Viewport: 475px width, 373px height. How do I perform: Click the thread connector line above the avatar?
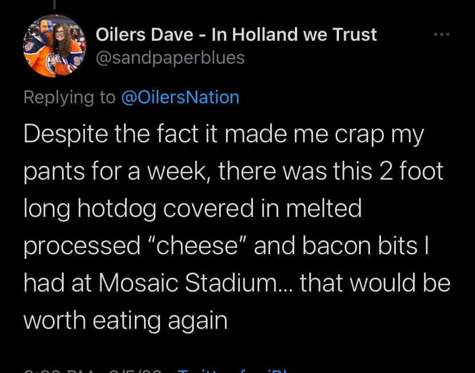tap(54, 5)
